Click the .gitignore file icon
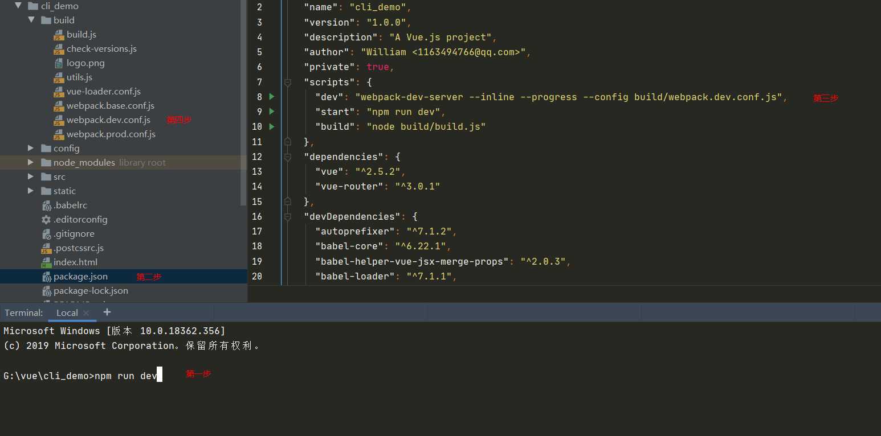The width and height of the screenshot is (881, 436). (x=46, y=234)
